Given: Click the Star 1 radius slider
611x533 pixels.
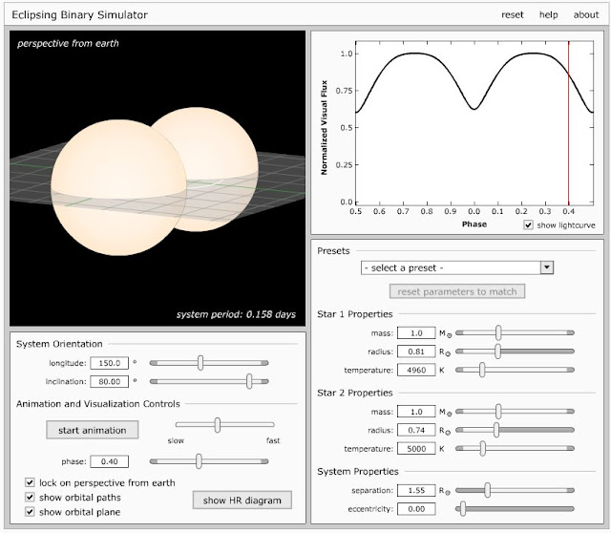Looking at the screenshot, I should 515,352.
